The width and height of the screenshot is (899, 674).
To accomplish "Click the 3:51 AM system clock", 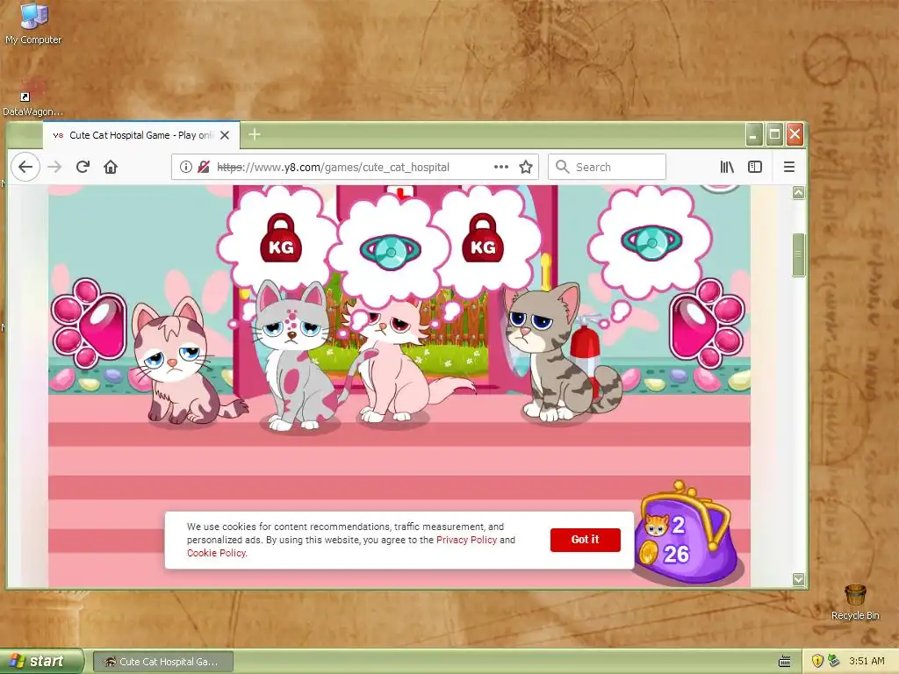I will (x=867, y=661).
